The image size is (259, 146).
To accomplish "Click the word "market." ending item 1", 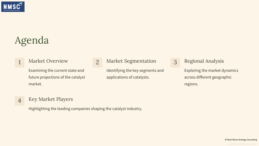I will 35,84.
